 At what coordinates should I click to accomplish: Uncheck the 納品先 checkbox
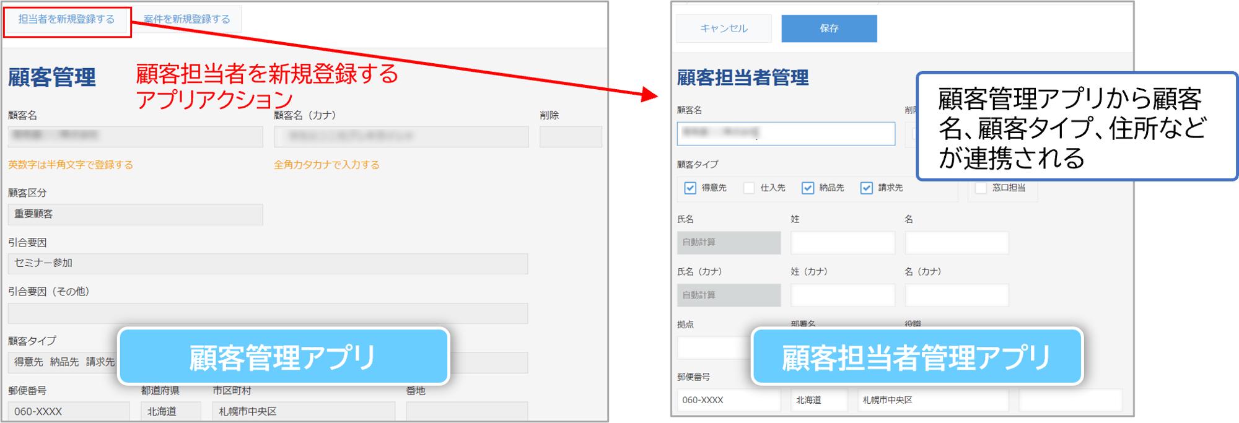point(808,188)
